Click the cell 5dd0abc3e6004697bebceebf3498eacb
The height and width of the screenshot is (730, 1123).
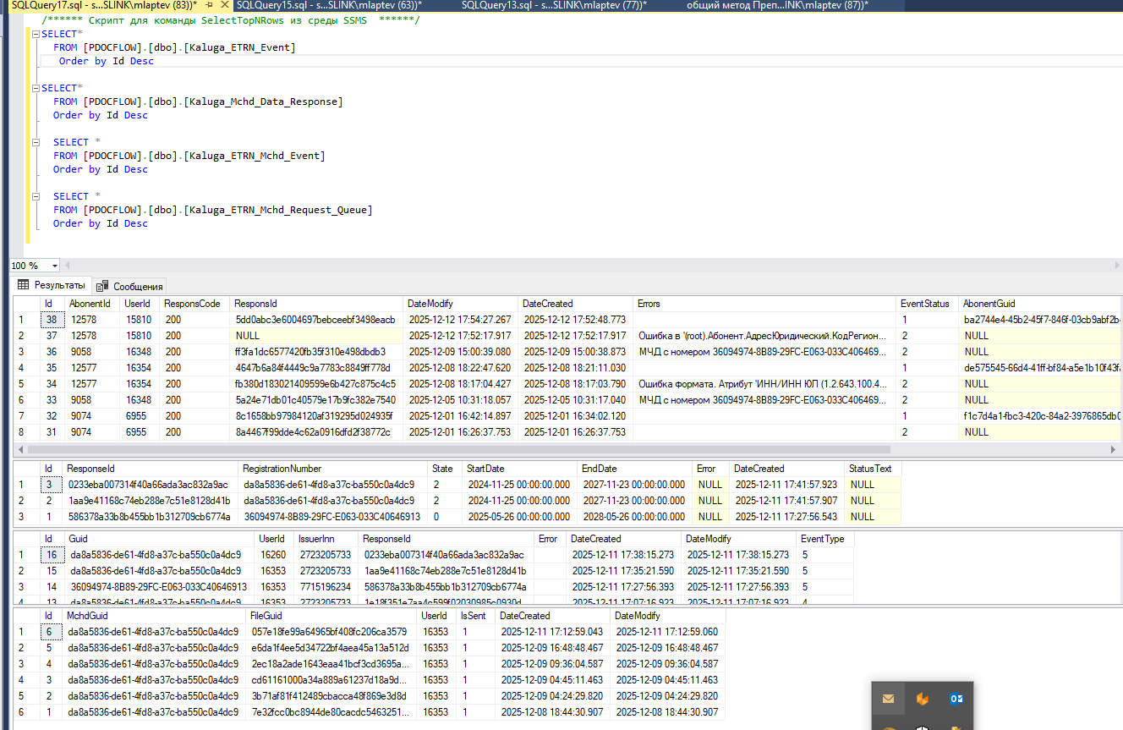pos(316,320)
